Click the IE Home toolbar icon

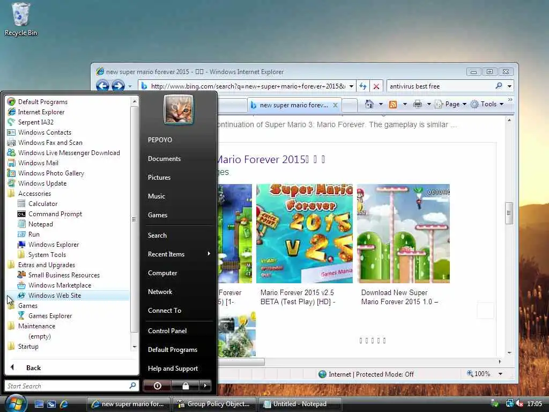(x=369, y=104)
